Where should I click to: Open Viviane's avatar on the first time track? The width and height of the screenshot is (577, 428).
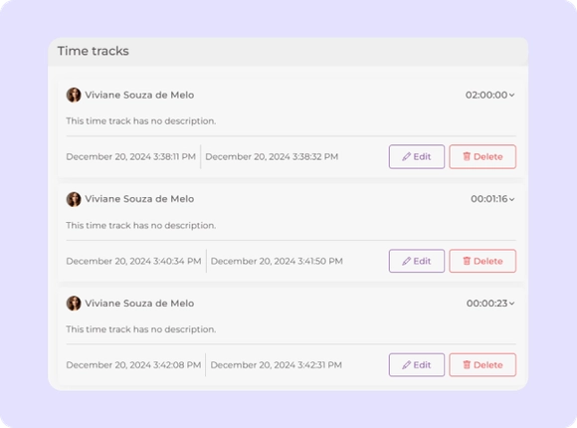[x=74, y=95]
